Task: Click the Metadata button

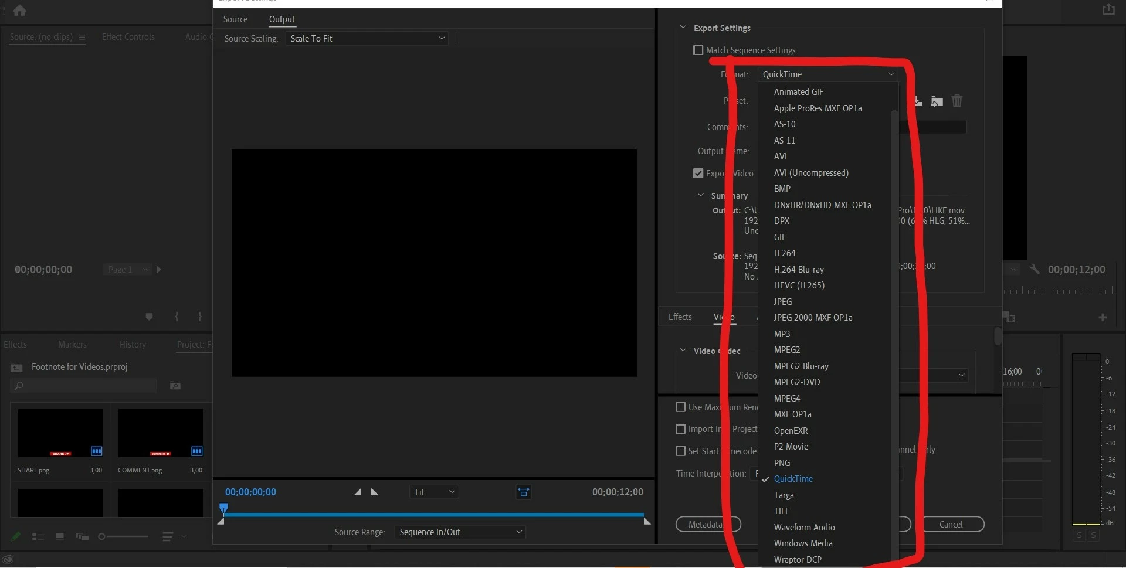Action: pos(708,525)
